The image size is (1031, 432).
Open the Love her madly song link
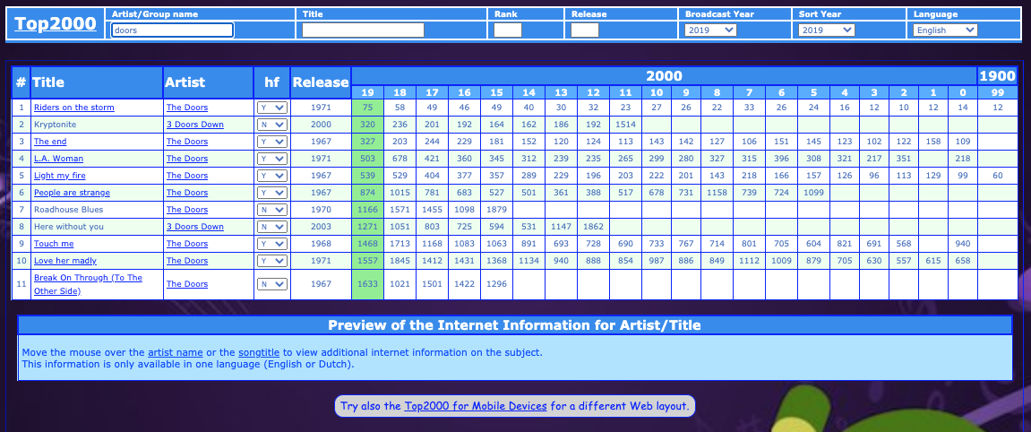(64, 261)
